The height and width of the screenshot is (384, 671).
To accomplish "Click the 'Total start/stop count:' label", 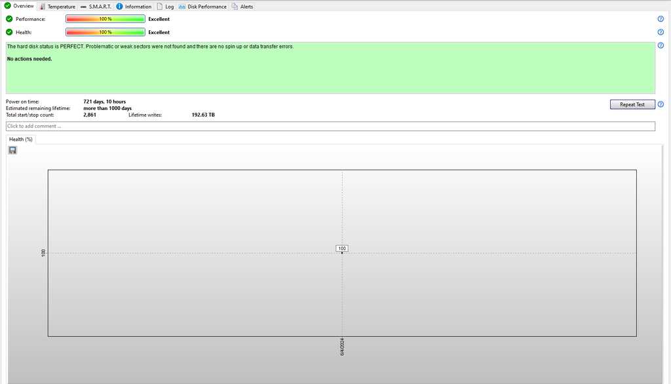I will click(x=29, y=115).
